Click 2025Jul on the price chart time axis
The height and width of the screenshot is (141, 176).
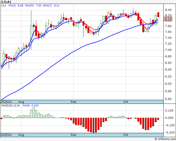[6, 102]
